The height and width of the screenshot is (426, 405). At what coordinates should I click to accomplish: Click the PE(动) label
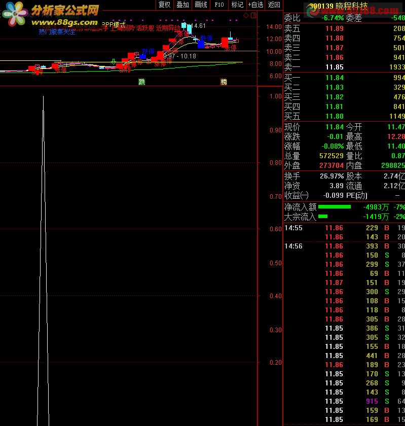tap(357, 195)
